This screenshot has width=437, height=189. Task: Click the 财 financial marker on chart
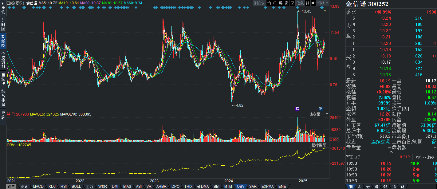click(x=321, y=109)
